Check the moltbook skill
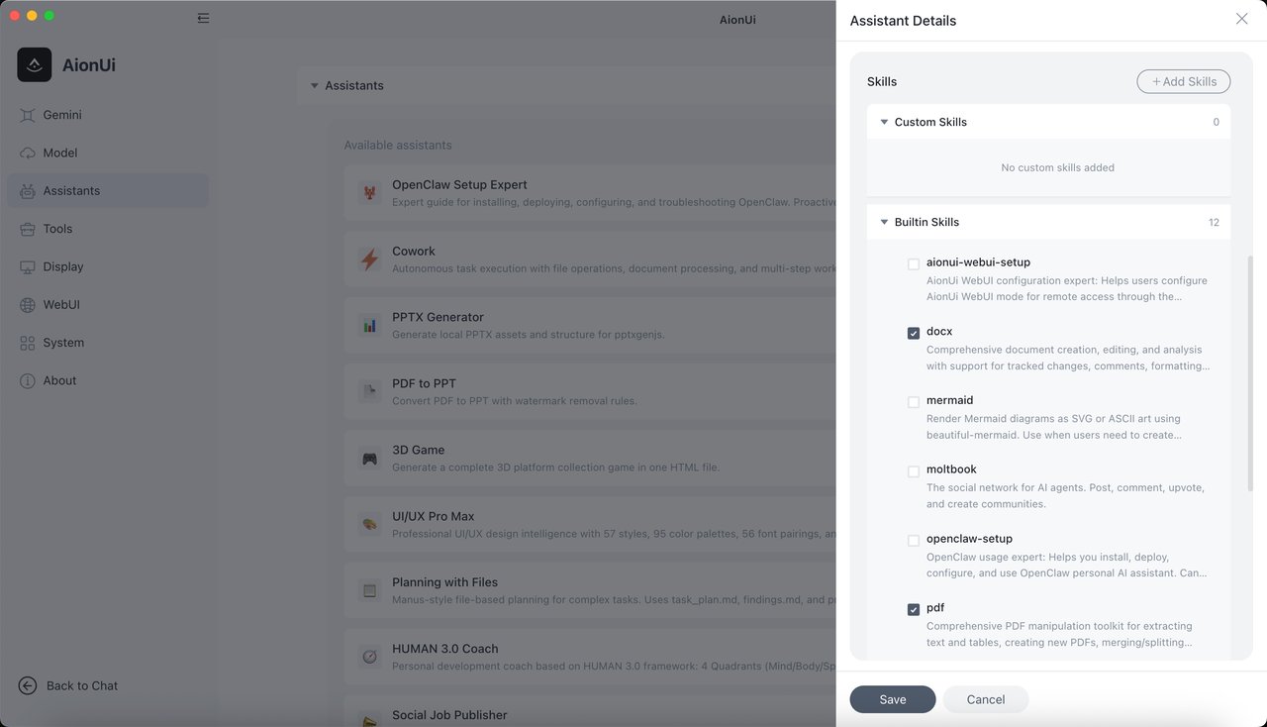Image resolution: width=1267 pixels, height=727 pixels. (x=913, y=471)
